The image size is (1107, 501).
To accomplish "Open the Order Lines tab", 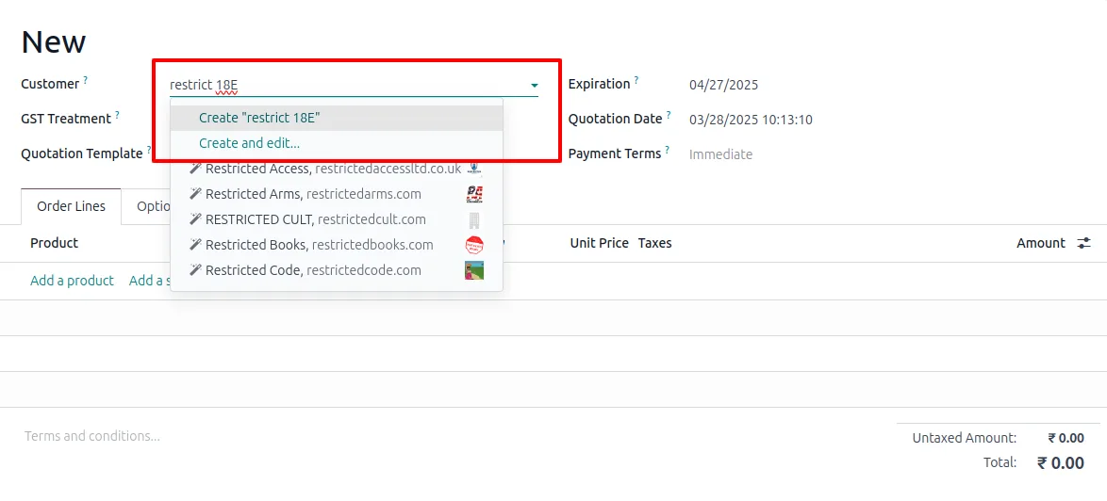I will [x=71, y=206].
